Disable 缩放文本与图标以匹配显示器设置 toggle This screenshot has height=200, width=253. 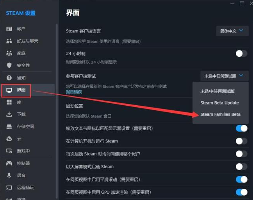tap(241, 128)
